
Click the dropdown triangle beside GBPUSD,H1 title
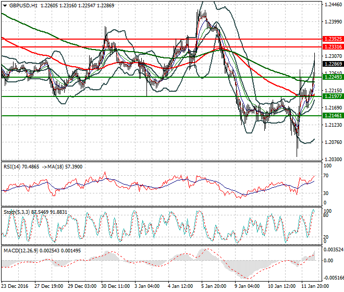(4, 5)
